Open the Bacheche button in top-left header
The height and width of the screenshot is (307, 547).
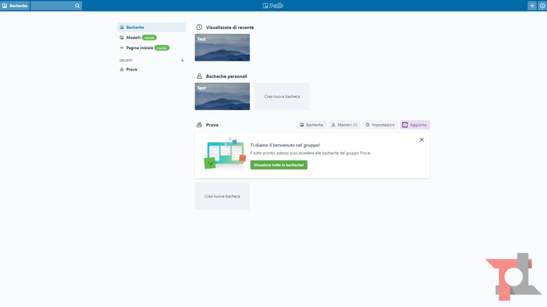click(x=15, y=6)
